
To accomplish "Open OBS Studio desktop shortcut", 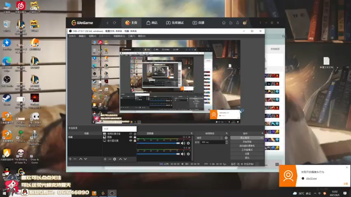I will [7, 81].
